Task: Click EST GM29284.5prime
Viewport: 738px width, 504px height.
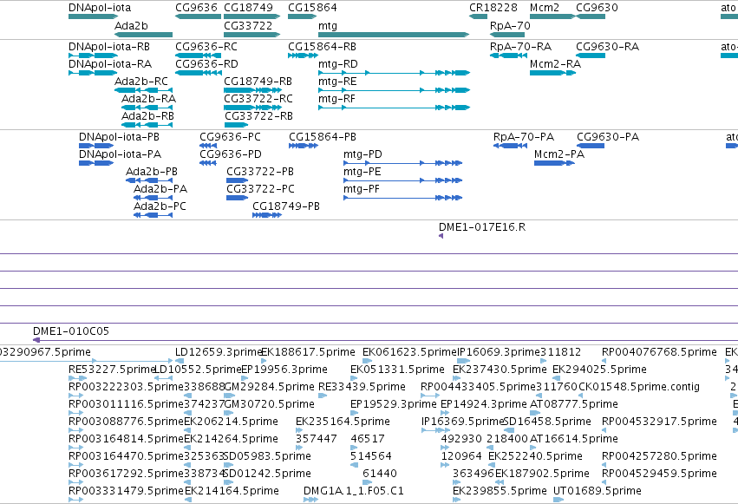Action: pyautogui.click(x=228, y=396)
